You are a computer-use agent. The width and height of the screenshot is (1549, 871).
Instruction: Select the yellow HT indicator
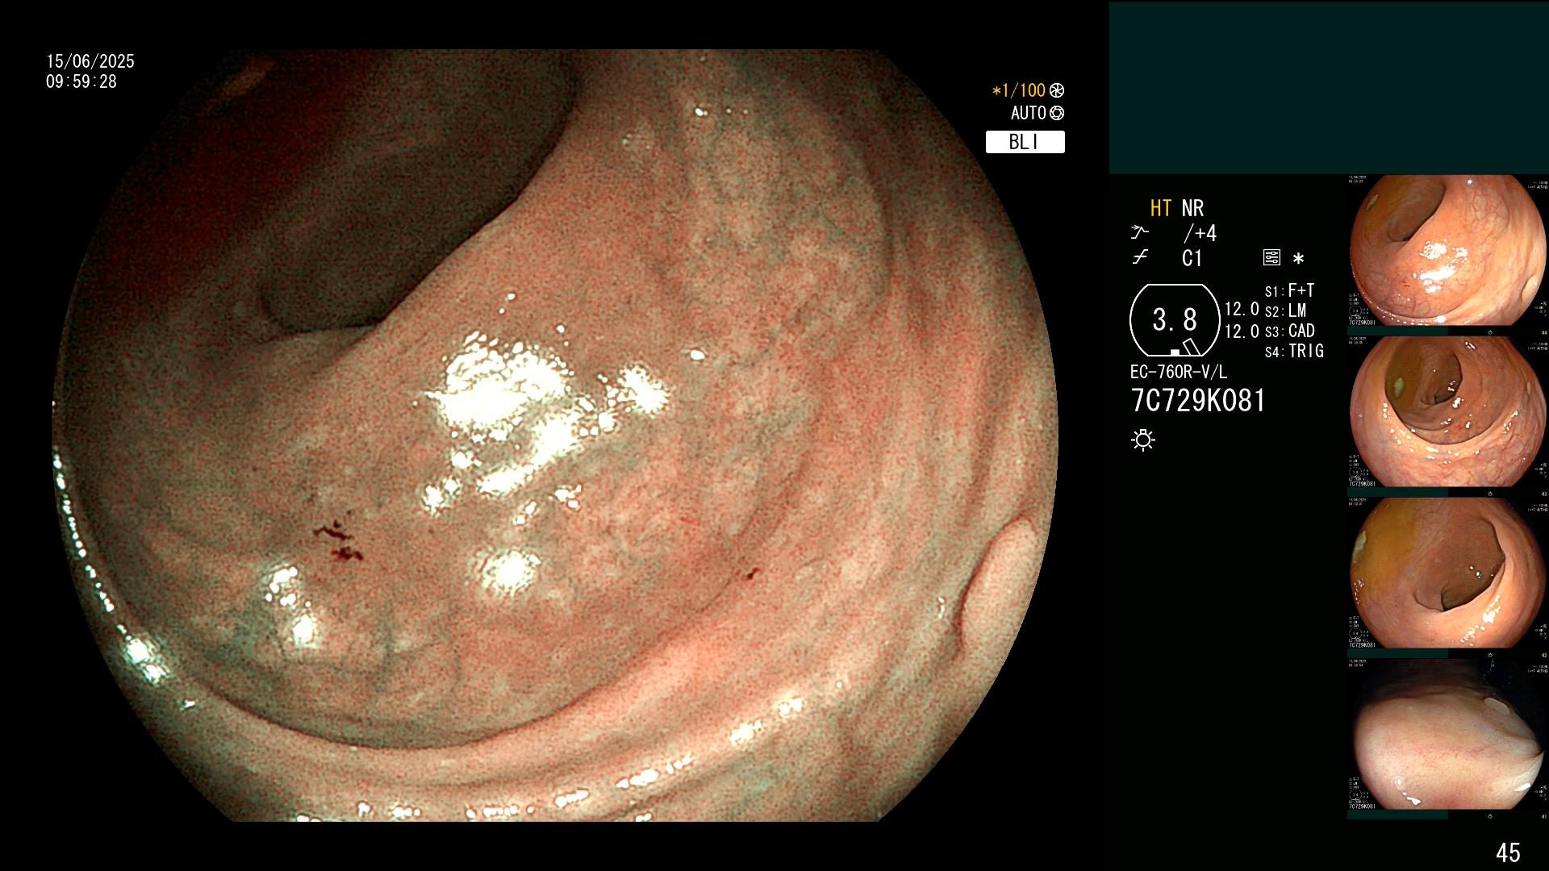1160,208
